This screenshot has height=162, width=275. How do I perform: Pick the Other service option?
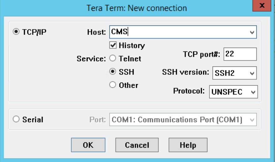(112, 85)
